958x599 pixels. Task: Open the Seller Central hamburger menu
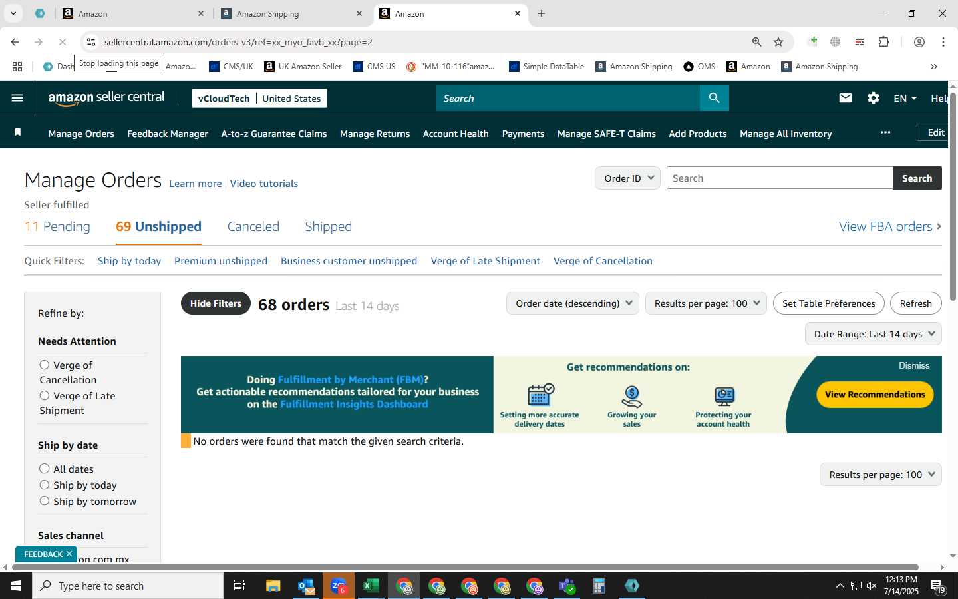[17, 99]
